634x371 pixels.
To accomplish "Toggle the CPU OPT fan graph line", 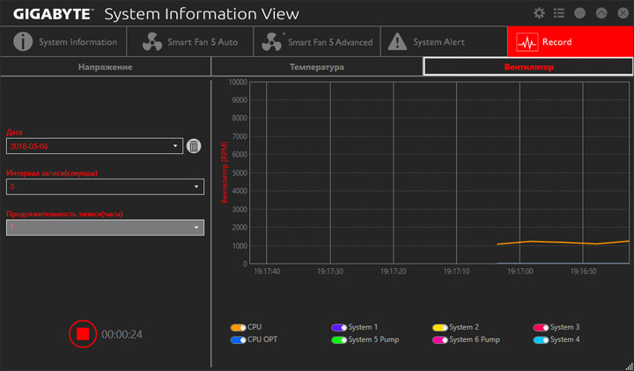I will point(238,340).
